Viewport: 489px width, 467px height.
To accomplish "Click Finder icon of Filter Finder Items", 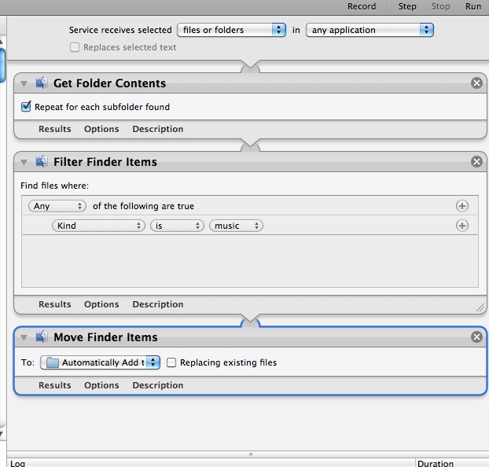I will (x=41, y=162).
